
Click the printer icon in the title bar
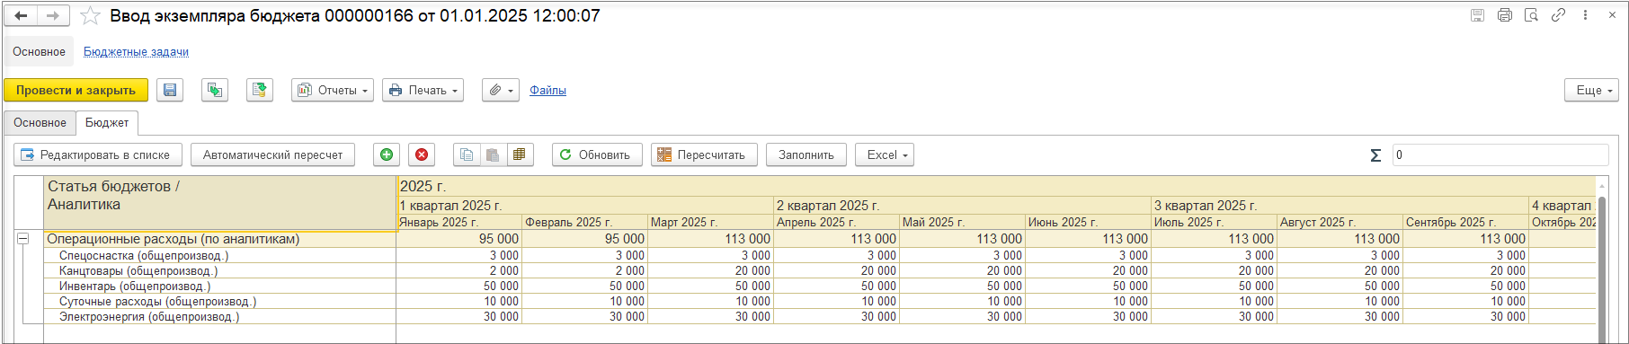click(x=1505, y=15)
